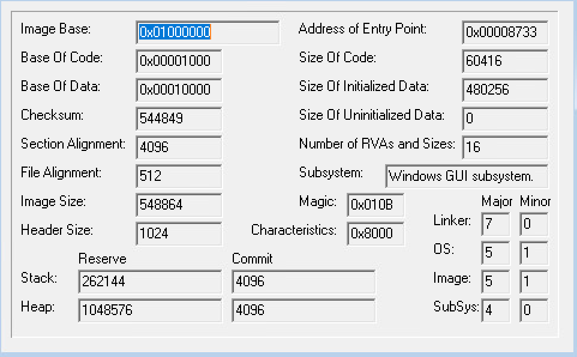Edit the Magic value 0x010B
The height and width of the screenshot is (357, 577).
pyautogui.click(x=375, y=205)
